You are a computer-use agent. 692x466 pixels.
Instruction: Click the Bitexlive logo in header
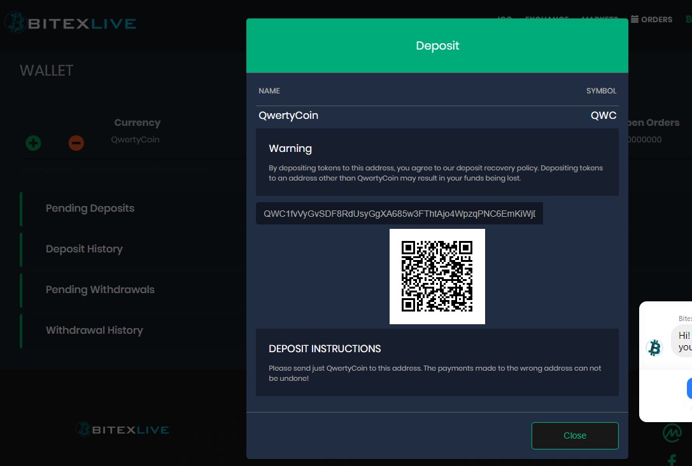coord(71,22)
